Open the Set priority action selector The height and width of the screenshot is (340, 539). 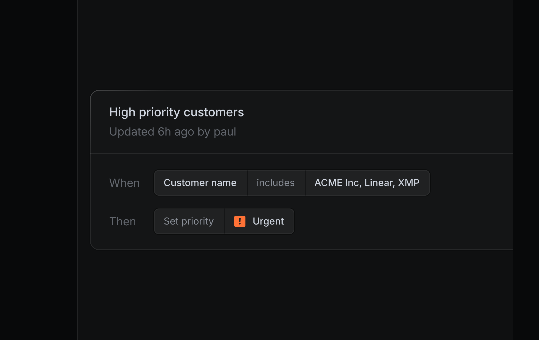click(x=189, y=221)
